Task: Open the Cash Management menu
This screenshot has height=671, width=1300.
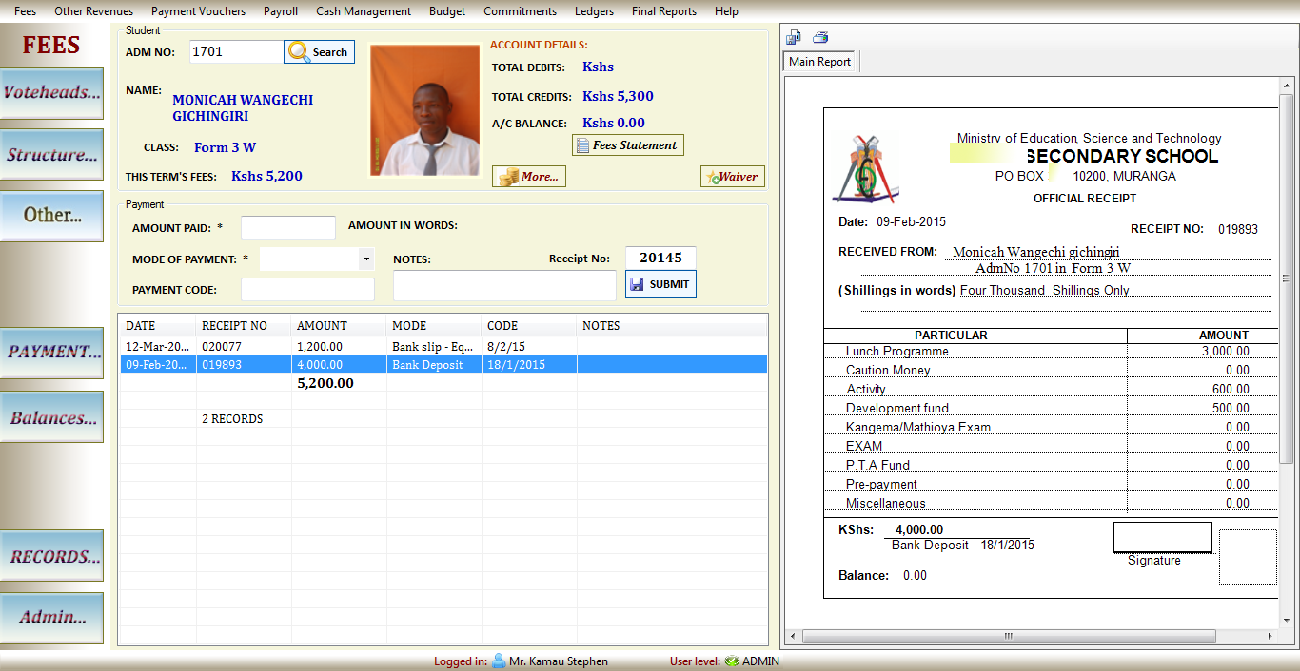Action: (x=363, y=10)
